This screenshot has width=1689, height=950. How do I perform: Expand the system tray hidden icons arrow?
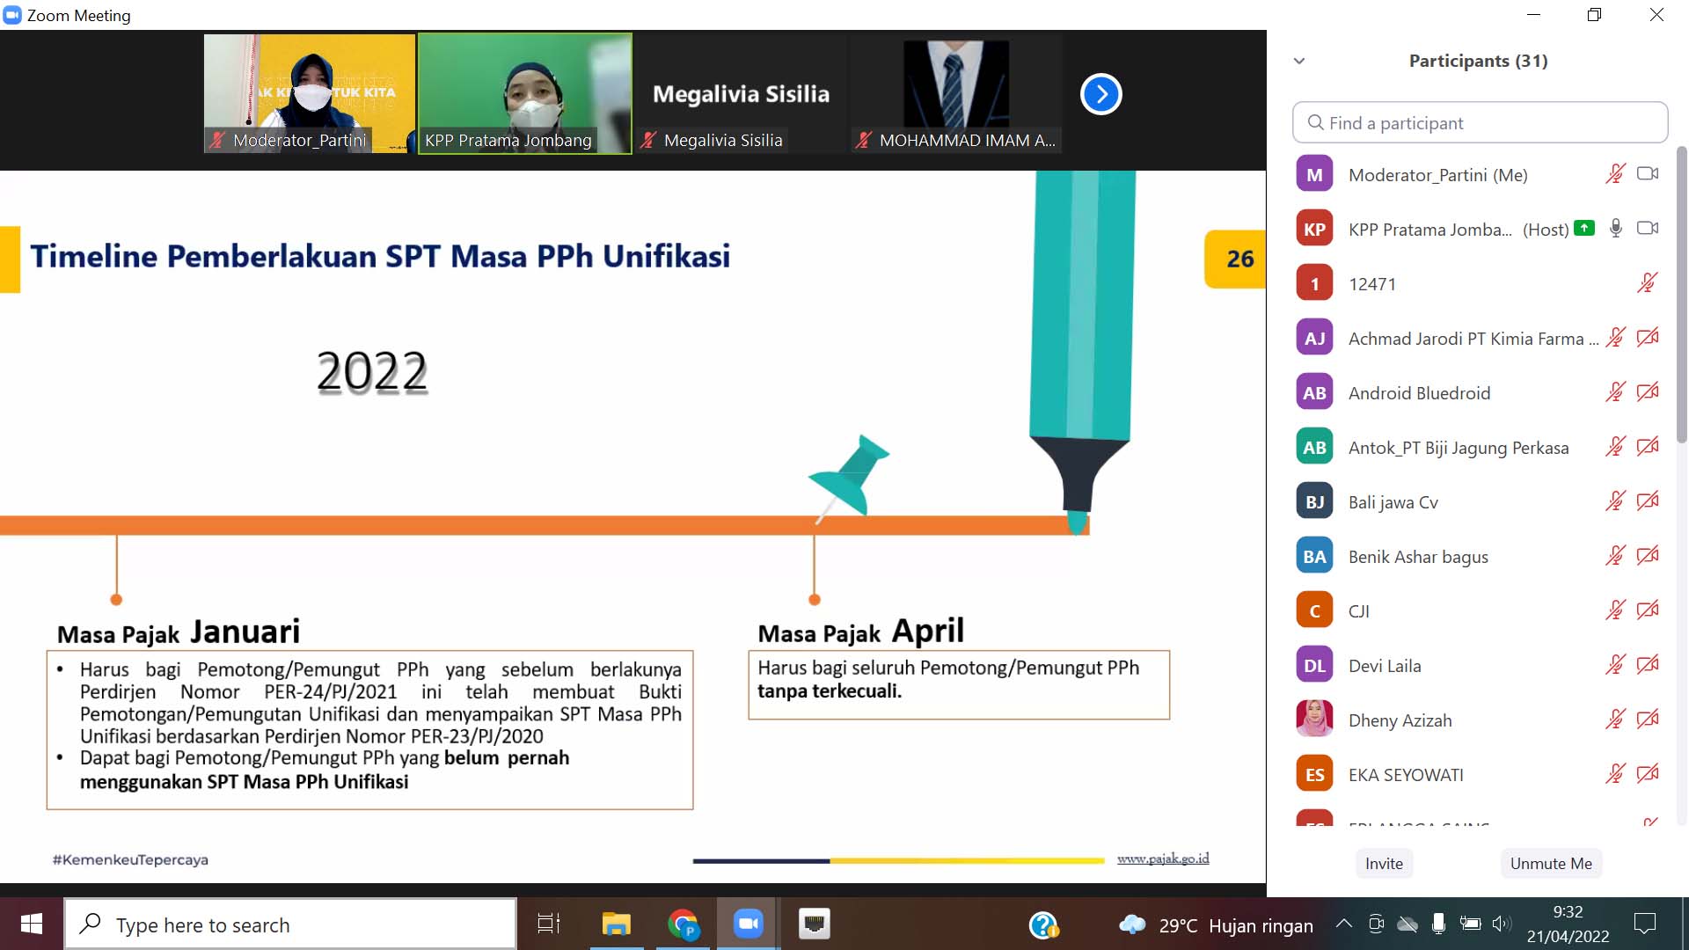pos(1343,924)
